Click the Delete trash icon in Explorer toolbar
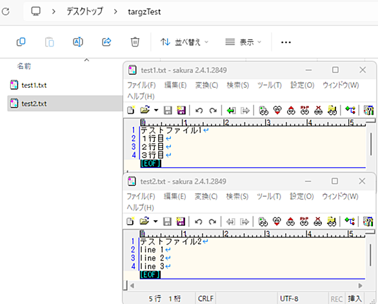Screen dimensions: 378x304 [x=135, y=42]
